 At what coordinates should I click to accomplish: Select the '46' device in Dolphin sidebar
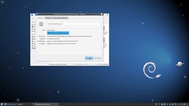click(33, 44)
